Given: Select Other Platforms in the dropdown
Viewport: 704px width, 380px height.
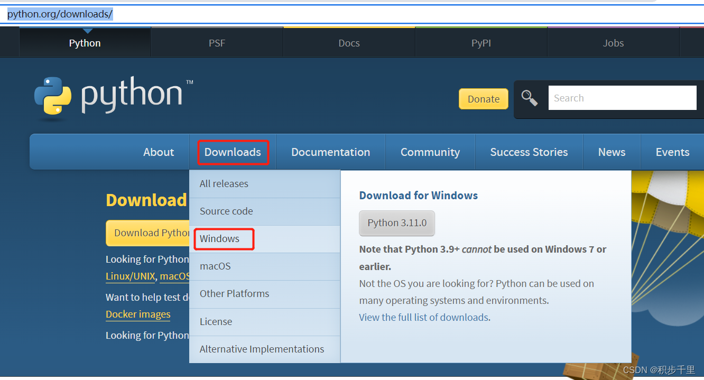Looking at the screenshot, I should [265, 294].
